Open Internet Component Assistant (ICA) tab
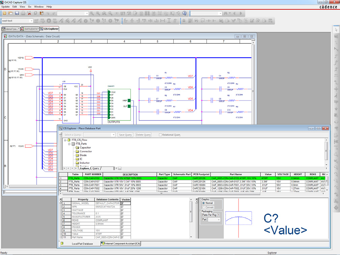340x255 pixels. 121,244
